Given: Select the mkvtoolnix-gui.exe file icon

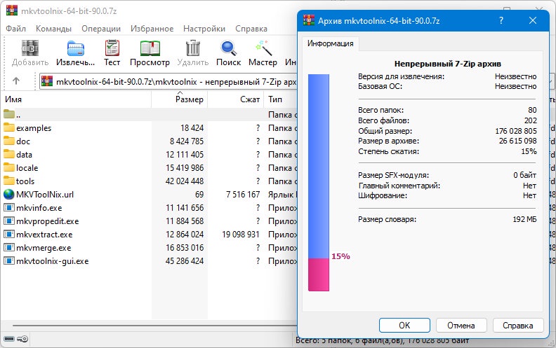Looking at the screenshot, I should coord(9,261).
